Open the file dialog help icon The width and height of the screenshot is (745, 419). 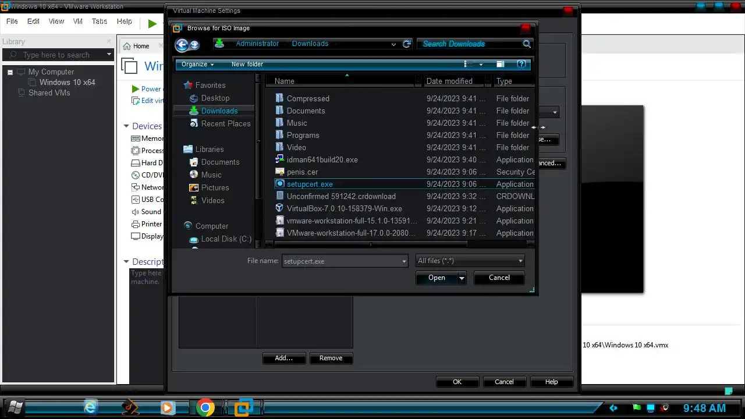tap(521, 64)
